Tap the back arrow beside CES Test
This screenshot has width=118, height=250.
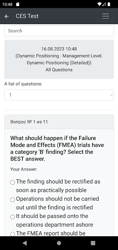pyautogui.click(x=7, y=16)
